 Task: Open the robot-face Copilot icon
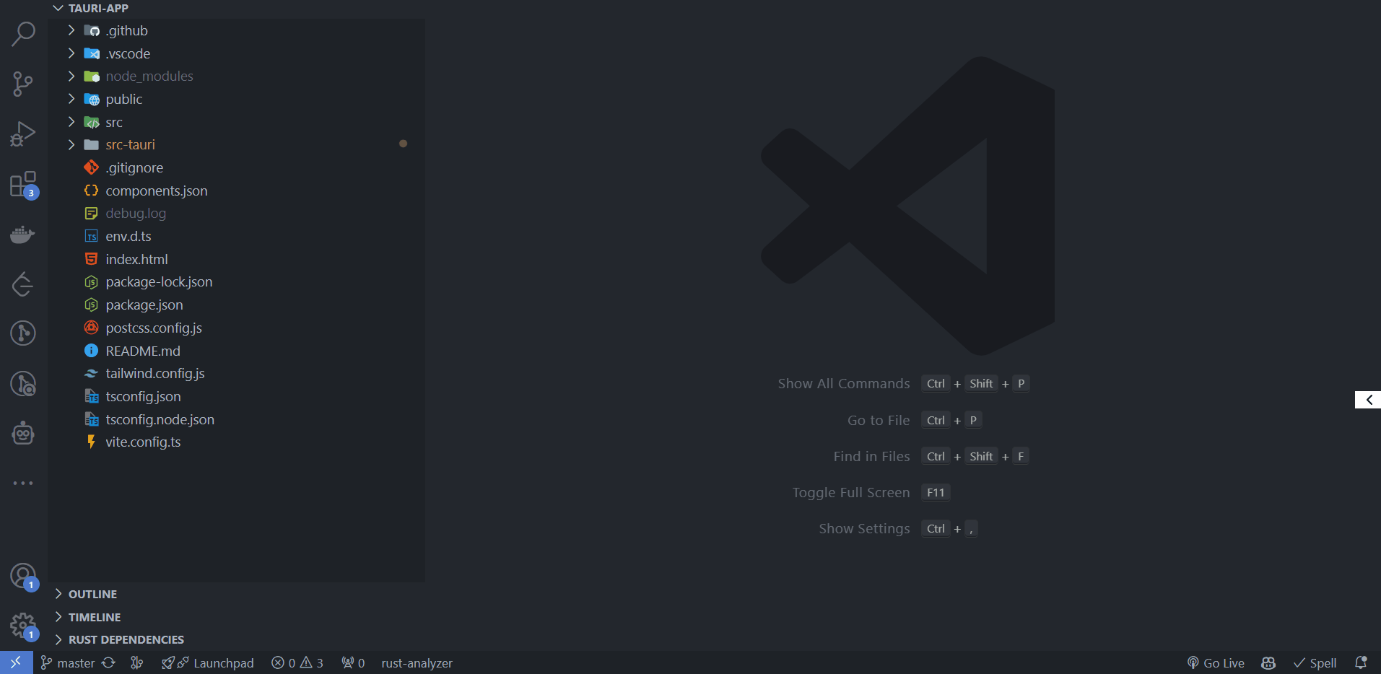[x=23, y=433]
